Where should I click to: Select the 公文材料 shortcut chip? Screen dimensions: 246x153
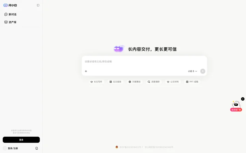pos(173,82)
